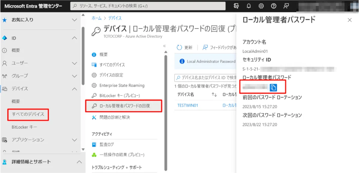This screenshot has width=359, height=173.
Task: Open BitLocker キー in left sidebar
Action: pos(25,127)
